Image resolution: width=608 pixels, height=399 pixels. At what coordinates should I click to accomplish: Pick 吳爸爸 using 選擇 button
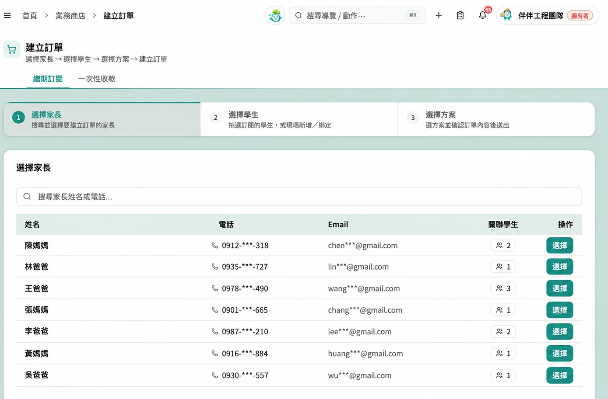559,375
